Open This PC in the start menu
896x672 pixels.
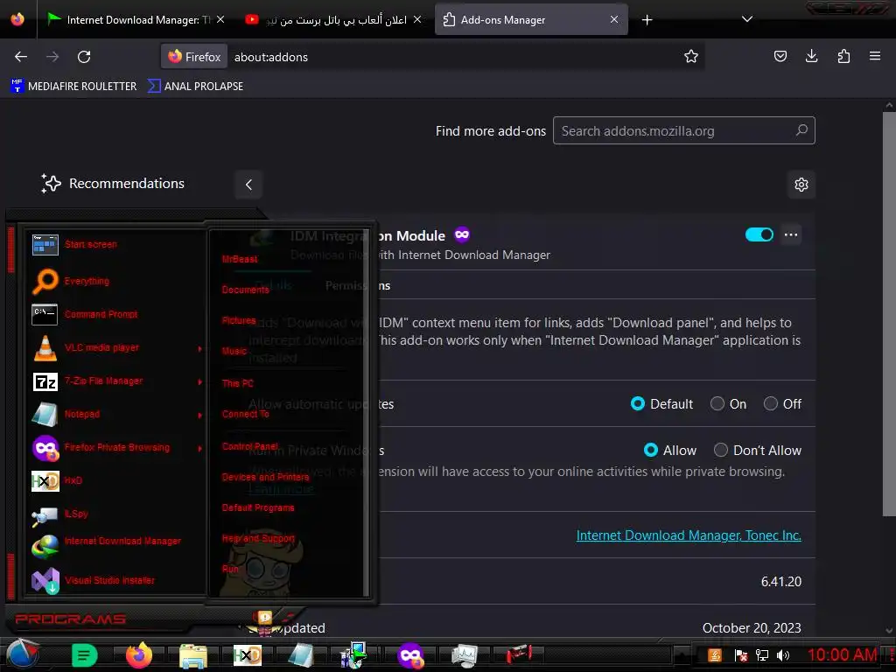pos(237,383)
